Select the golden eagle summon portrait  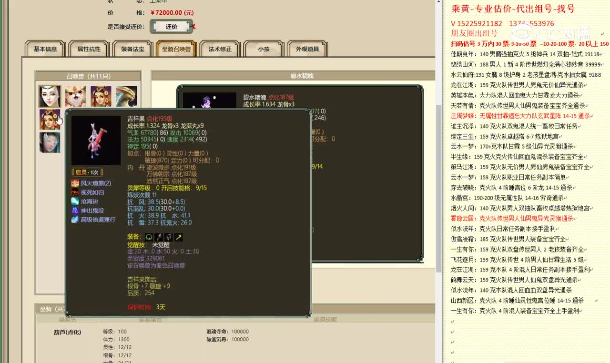pyautogui.click(x=126, y=96)
